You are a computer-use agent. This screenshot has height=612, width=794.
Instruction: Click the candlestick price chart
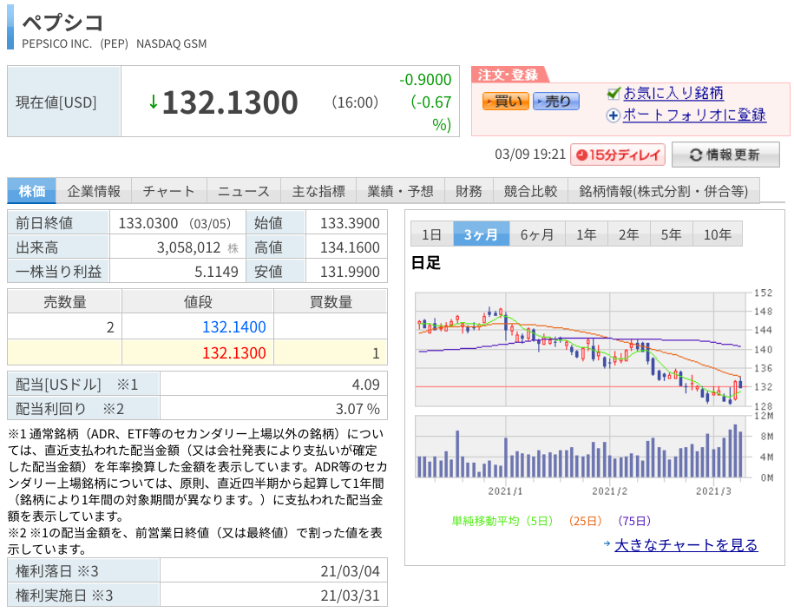[581, 350]
